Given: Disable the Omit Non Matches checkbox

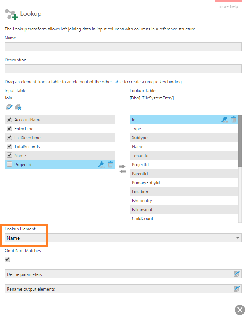Looking at the screenshot, I should (x=7, y=259).
